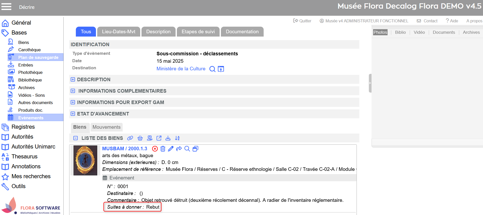Click the A-Z sort icon in Liste des biens
Viewport: 483px width, 215px height.
(x=177, y=138)
